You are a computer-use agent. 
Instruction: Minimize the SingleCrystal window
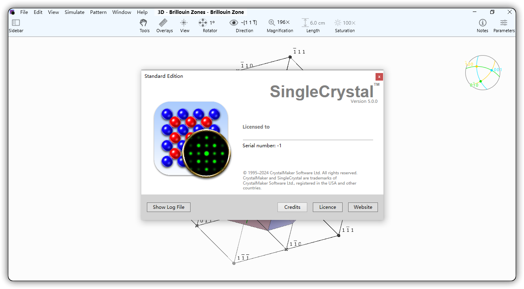[474, 12]
